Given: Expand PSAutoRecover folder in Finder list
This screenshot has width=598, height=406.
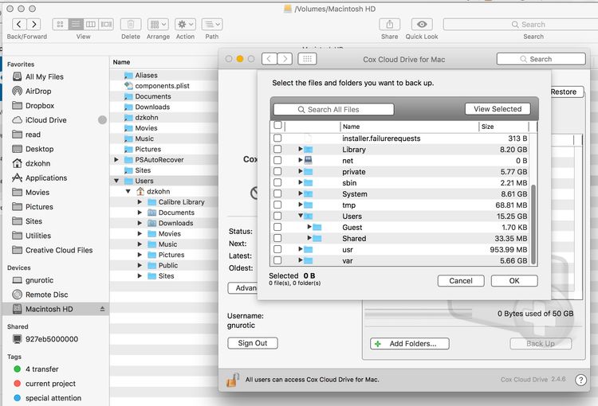Looking at the screenshot, I should click(x=116, y=159).
